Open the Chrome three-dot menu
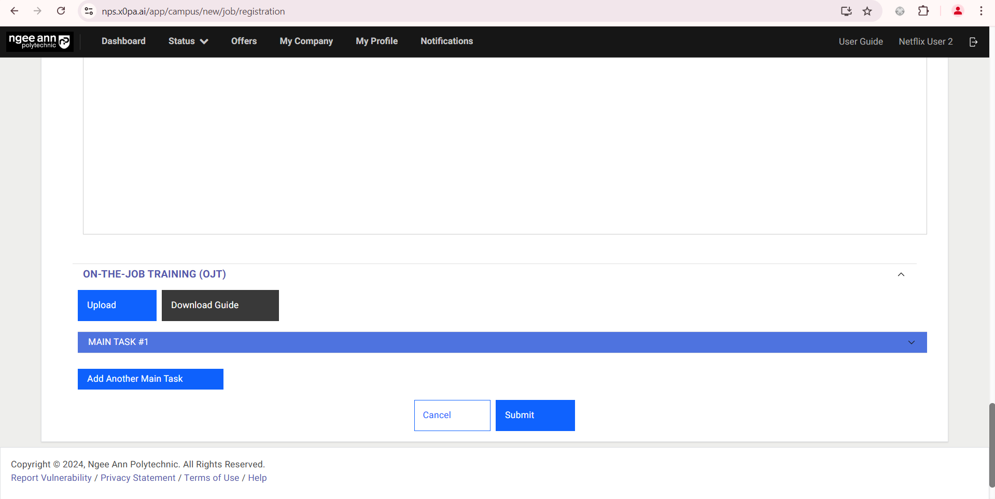 tap(981, 11)
